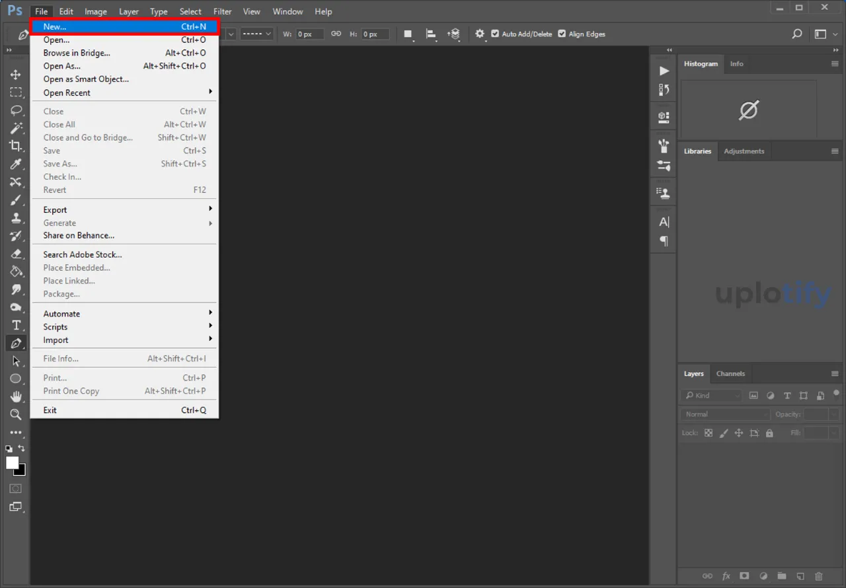Open the Edit Toolbar three-dots button

click(16, 433)
